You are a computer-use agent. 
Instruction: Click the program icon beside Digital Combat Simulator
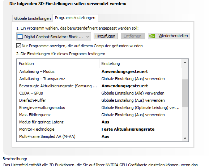click(20, 36)
